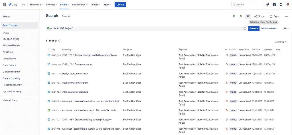Screen dimensions: 292x135
Task: Open the list view layout dropdown
Action: [x=286, y=28]
